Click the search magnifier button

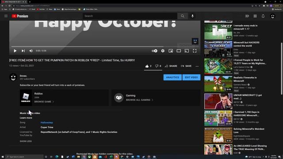[x=183, y=16]
